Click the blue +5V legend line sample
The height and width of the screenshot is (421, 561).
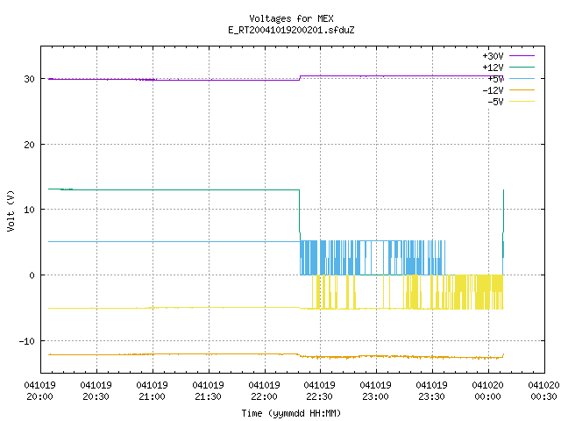(x=522, y=78)
